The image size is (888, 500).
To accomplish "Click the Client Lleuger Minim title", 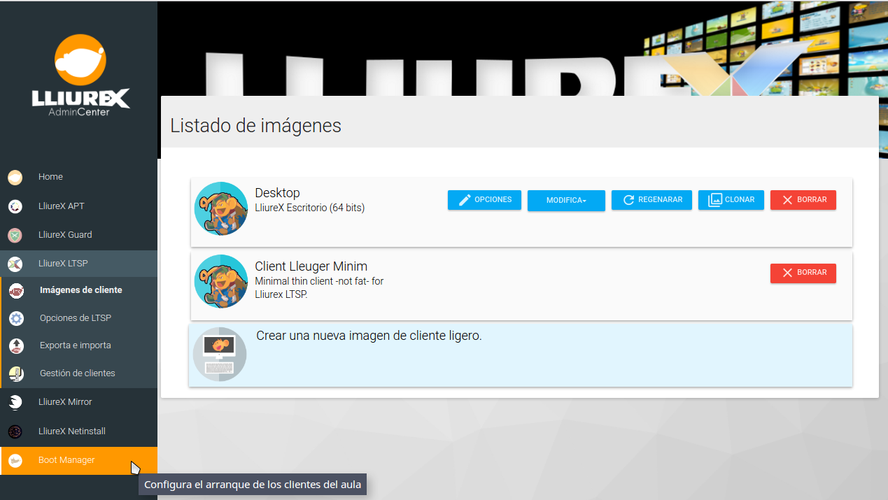I will [311, 266].
